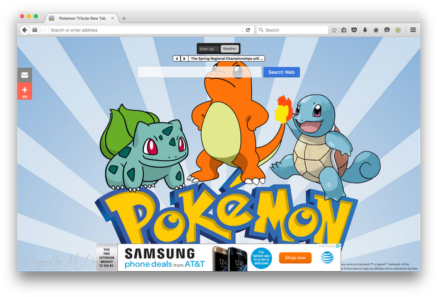Focus the browser toolbar Search field
The height and width of the screenshot is (297, 437).
tap(292, 30)
